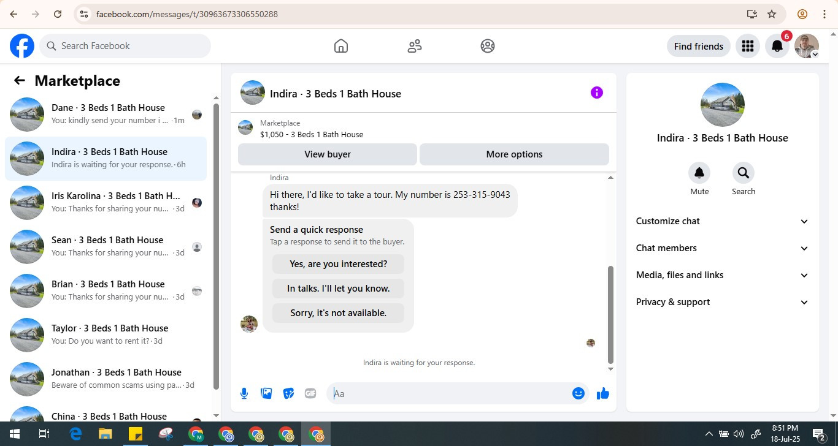Viewport: 838px width, 446px height.
Task: Open the emoji picker in message box
Action: click(x=578, y=393)
